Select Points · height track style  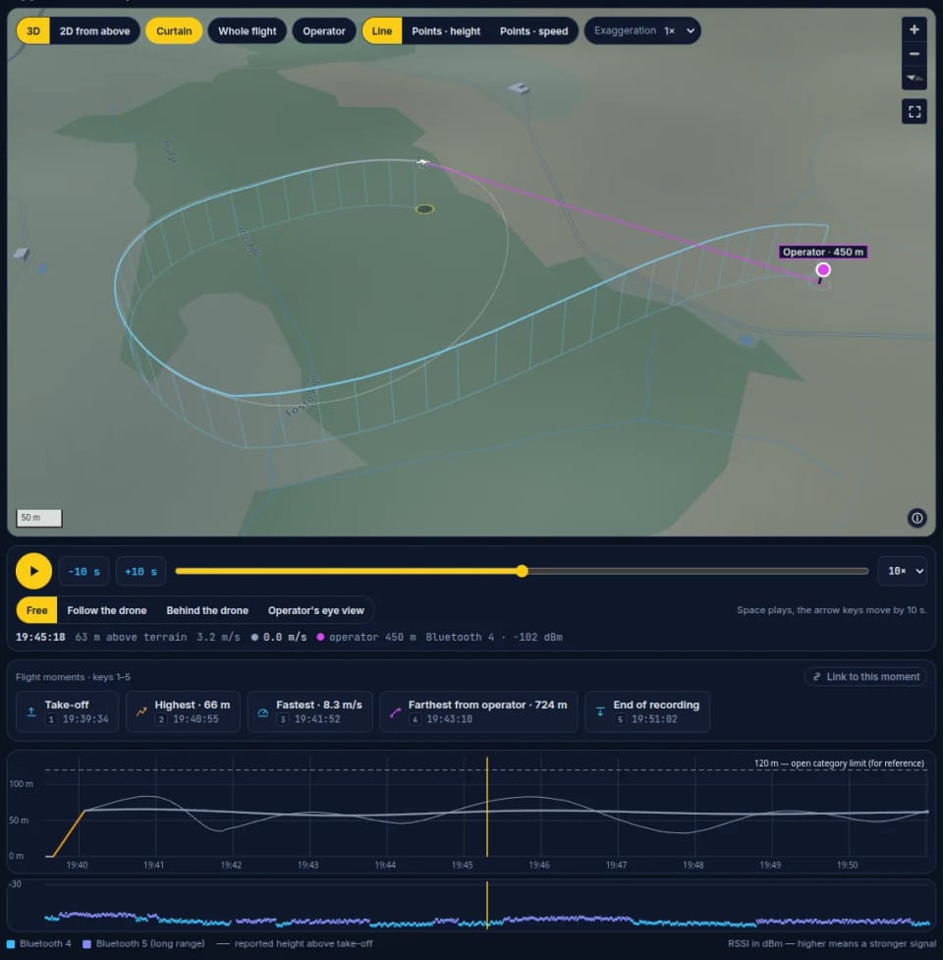click(446, 30)
